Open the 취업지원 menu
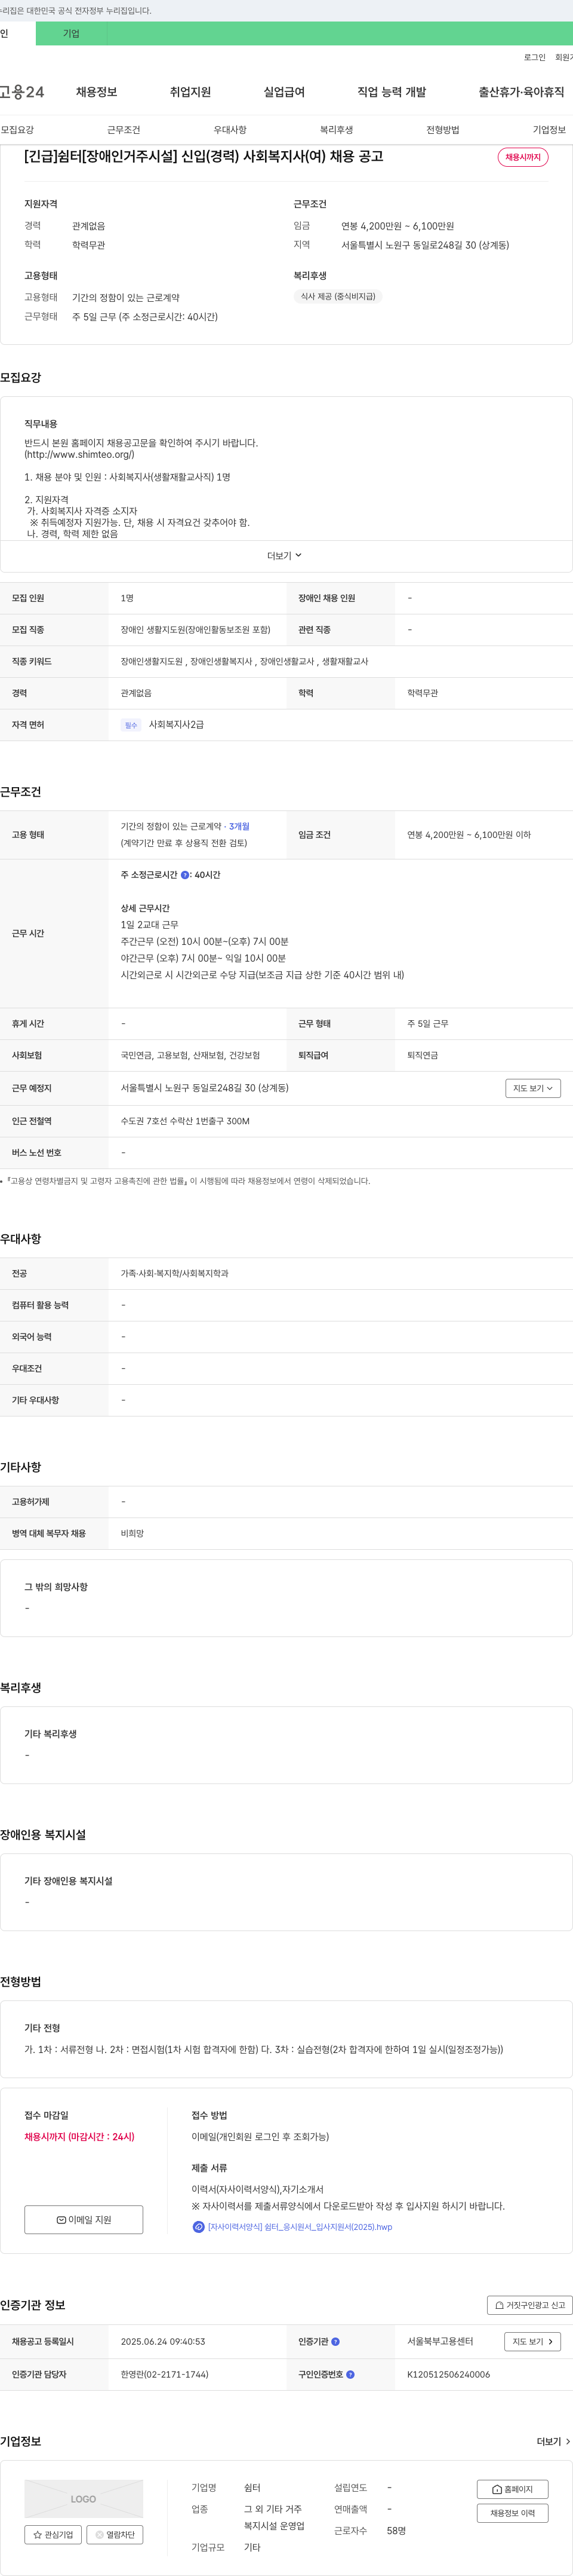This screenshot has height=2576, width=573. [x=190, y=92]
